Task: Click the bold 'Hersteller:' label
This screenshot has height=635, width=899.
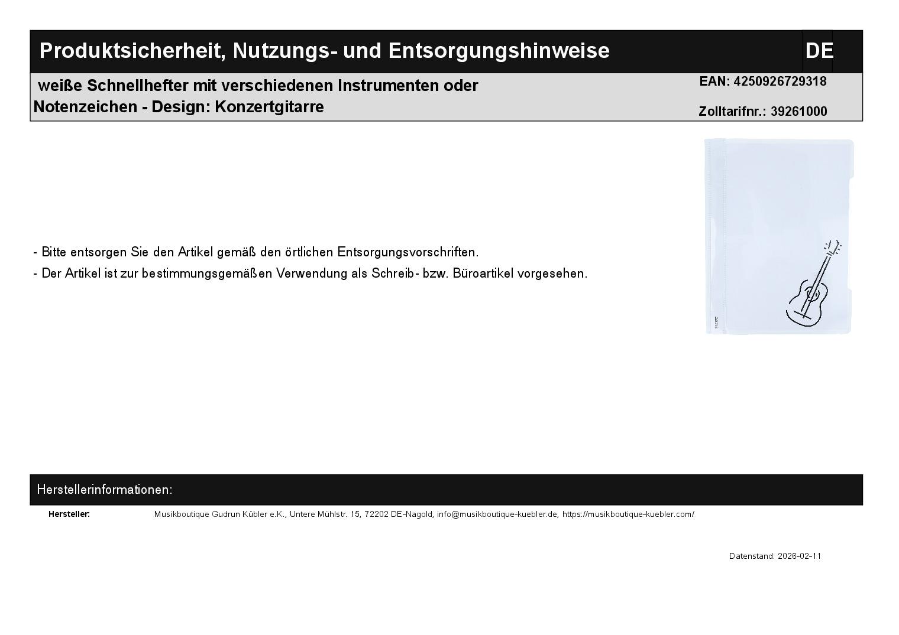Action: [69, 514]
